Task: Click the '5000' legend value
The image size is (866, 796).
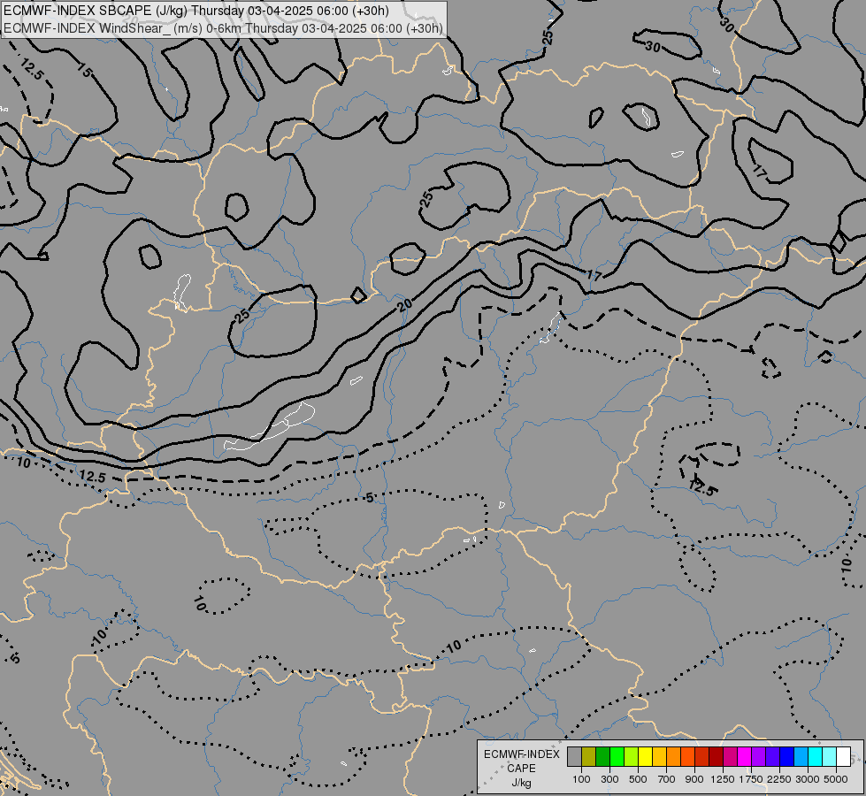Action: (x=836, y=779)
